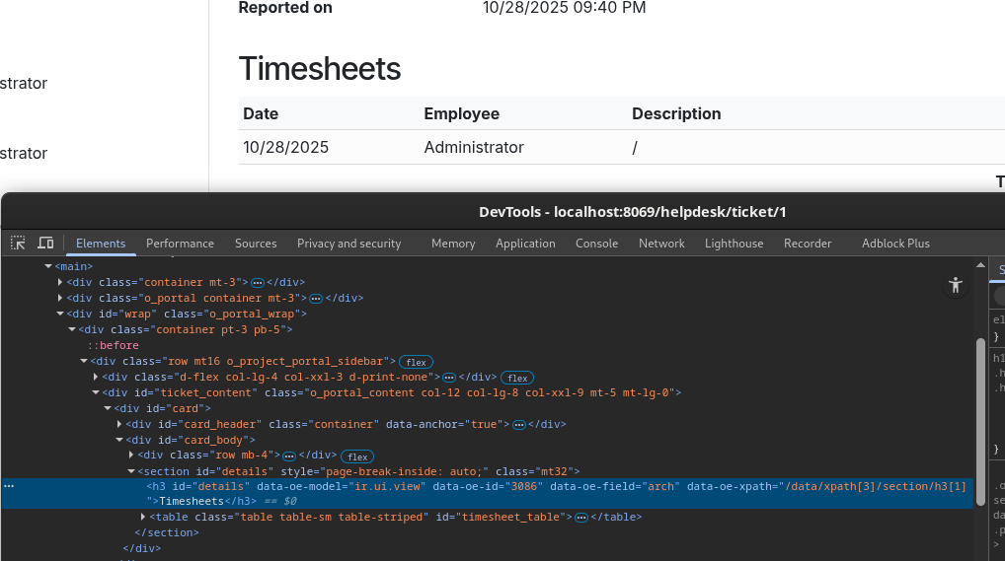The image size is (1005, 561).
Task: Click the Timesheets heading on page
Action: 320,69
